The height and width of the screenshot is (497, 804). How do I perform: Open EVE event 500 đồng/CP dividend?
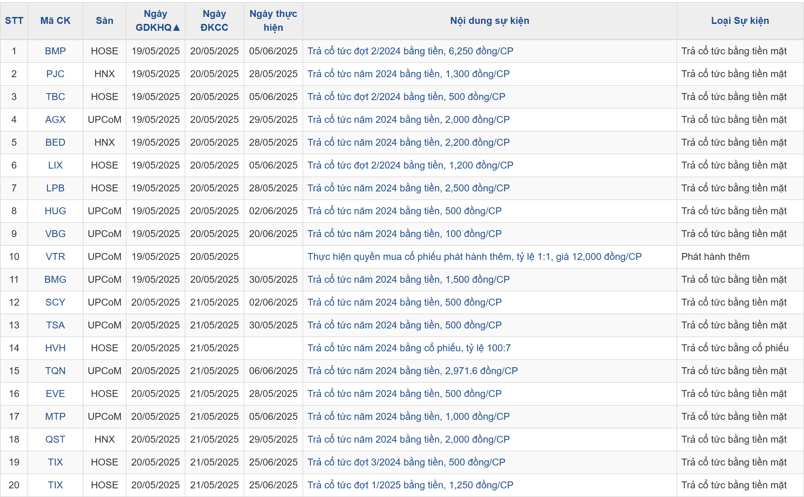click(404, 394)
